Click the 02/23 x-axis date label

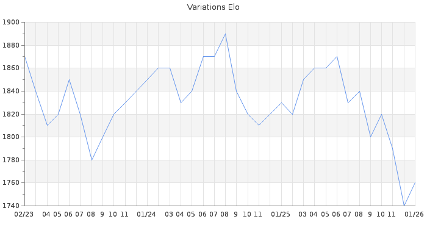pos(24,214)
